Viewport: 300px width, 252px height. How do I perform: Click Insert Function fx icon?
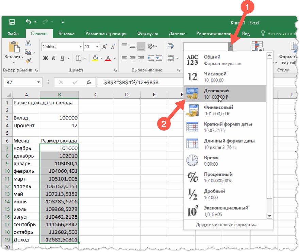(88, 82)
